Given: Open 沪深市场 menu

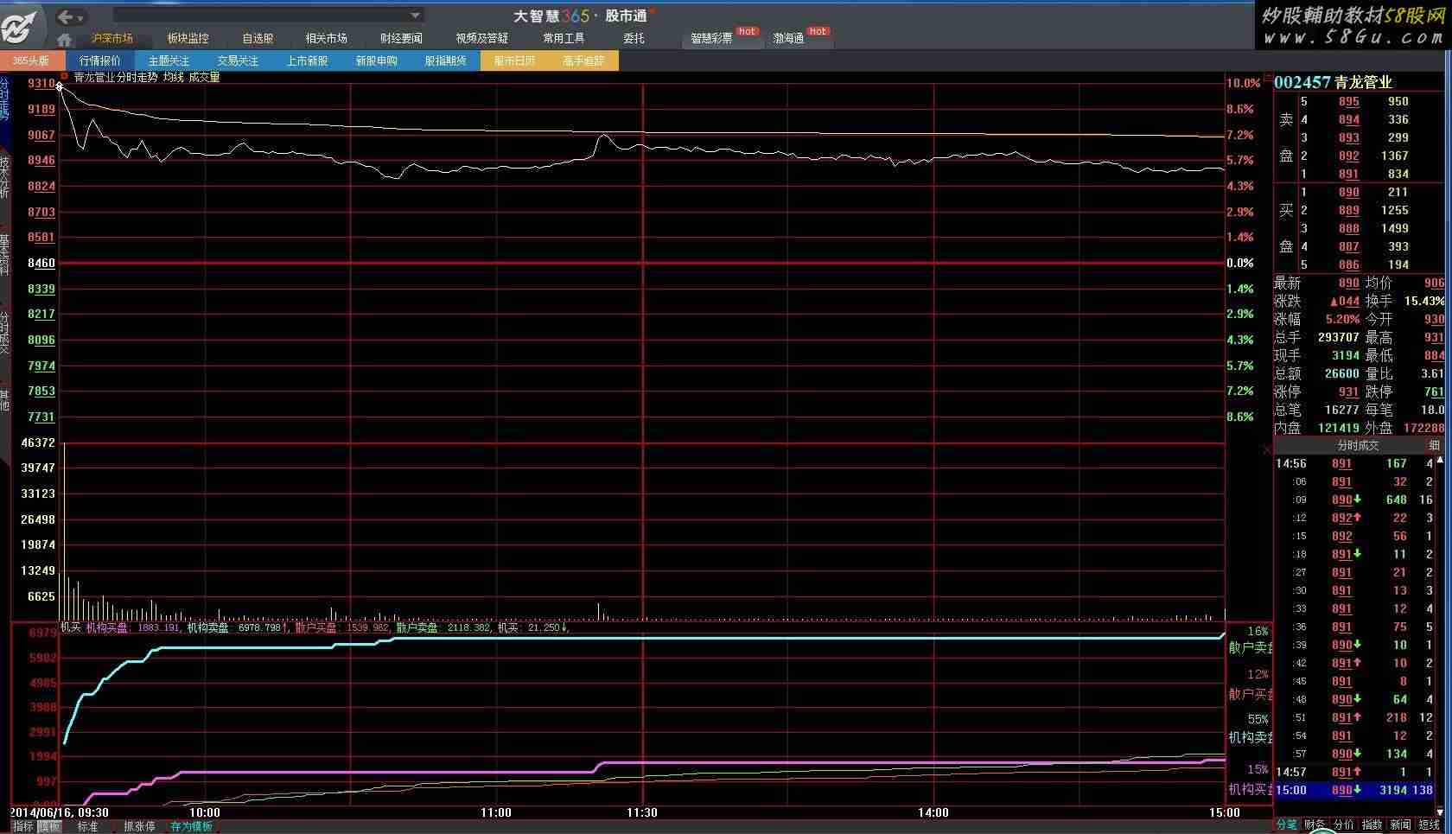Looking at the screenshot, I should [112, 38].
